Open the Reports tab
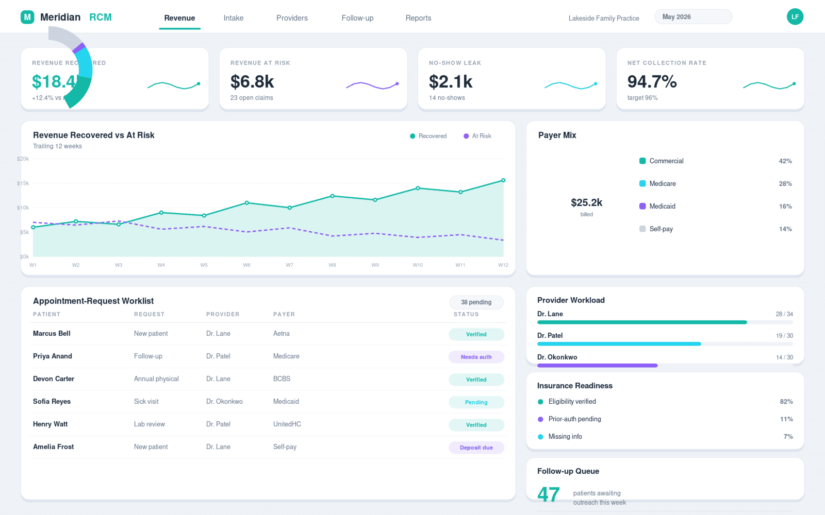Screen dimensions: 825x515 click(418, 18)
